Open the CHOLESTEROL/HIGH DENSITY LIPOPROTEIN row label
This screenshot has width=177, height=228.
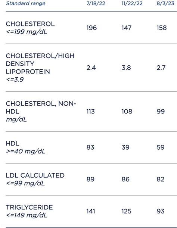coord(40,64)
